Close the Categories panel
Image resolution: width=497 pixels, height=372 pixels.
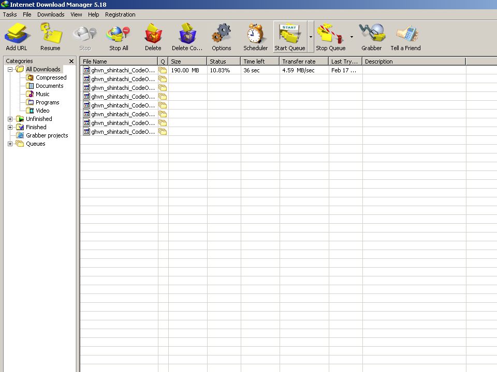click(71, 61)
